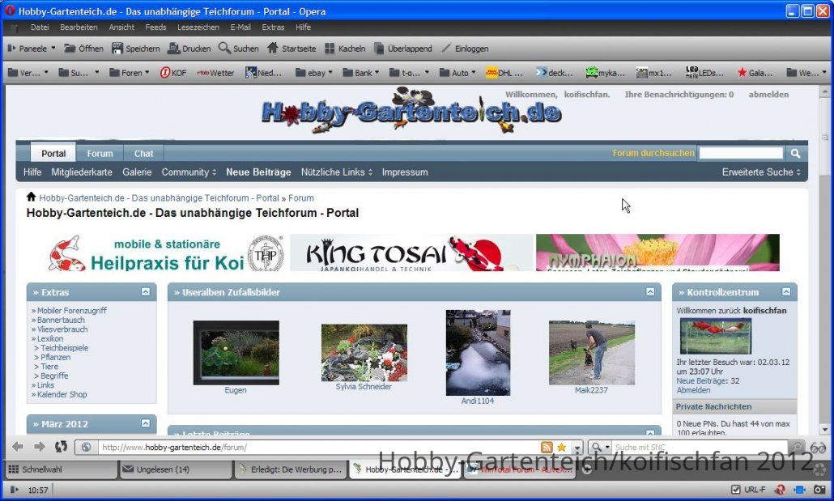Open the LEDs bookmark
Image resolution: width=834 pixels, height=501 pixels.
(x=704, y=73)
